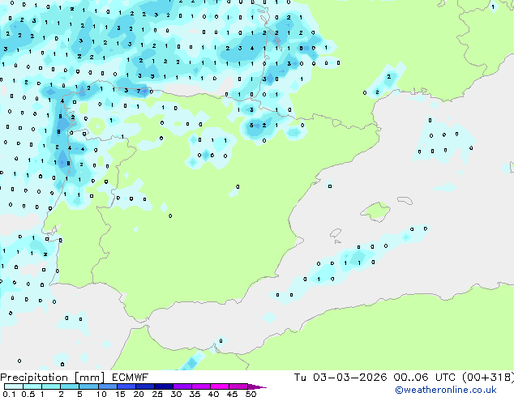Image resolution: width=514 pixels, height=397 pixels.
Task: Click the '30' legend label
Action: pyautogui.click(x=176, y=394)
